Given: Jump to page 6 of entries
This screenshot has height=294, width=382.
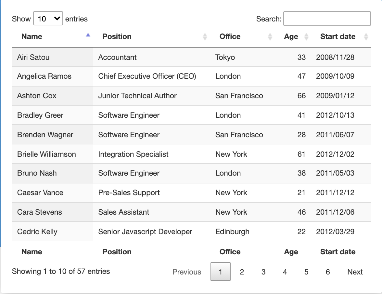Looking at the screenshot, I should pyautogui.click(x=328, y=272).
